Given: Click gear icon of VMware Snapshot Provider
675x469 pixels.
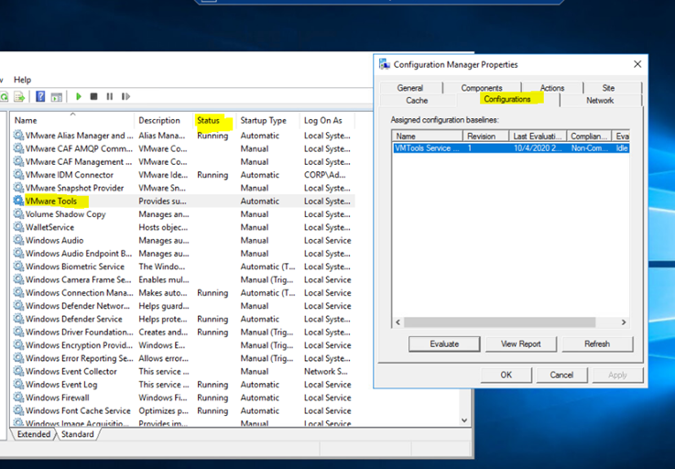Looking at the screenshot, I should (x=18, y=188).
